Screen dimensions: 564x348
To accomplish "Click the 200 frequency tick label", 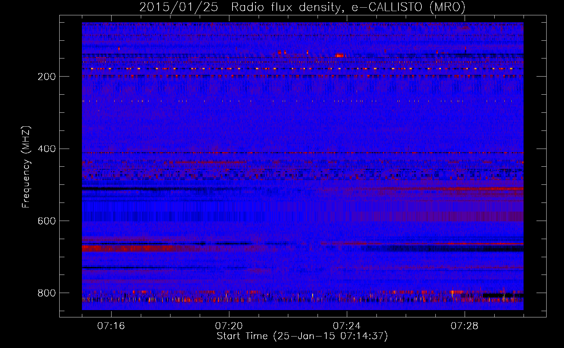I will coord(47,77).
